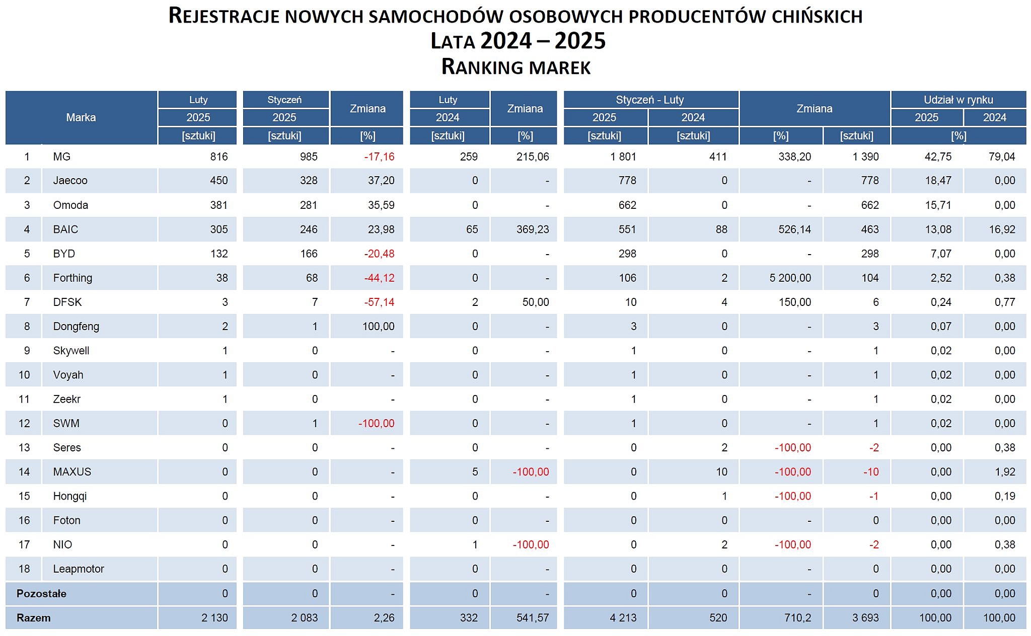
Task: Select MAXUS's unit change -10
Action: tap(871, 472)
